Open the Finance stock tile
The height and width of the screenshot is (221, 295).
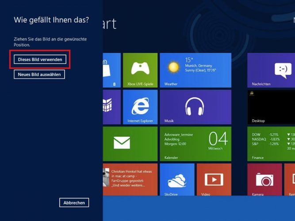pyautogui.click(x=271, y=144)
